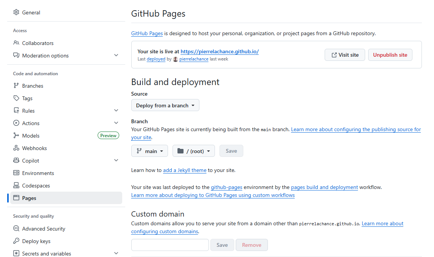
Task: Open Branches settings
Action: pos(66,86)
